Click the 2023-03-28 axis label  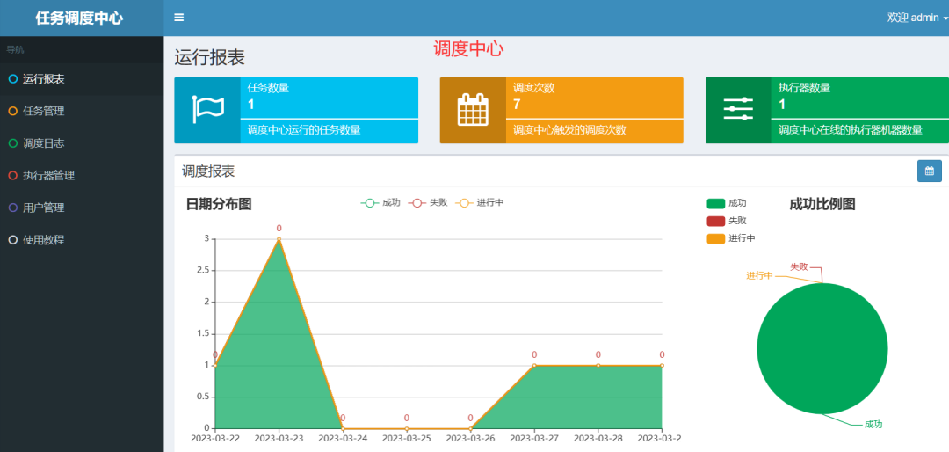click(598, 437)
